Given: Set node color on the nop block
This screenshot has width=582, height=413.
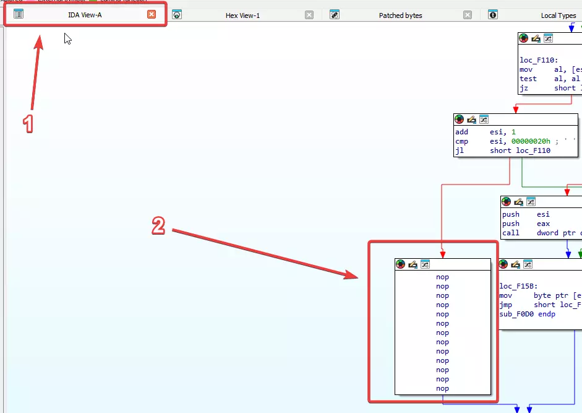Looking at the screenshot, I should pyautogui.click(x=401, y=264).
